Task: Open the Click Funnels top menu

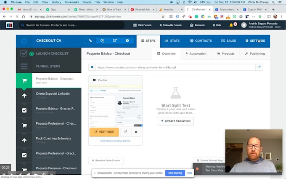Action: [x=142, y=25]
